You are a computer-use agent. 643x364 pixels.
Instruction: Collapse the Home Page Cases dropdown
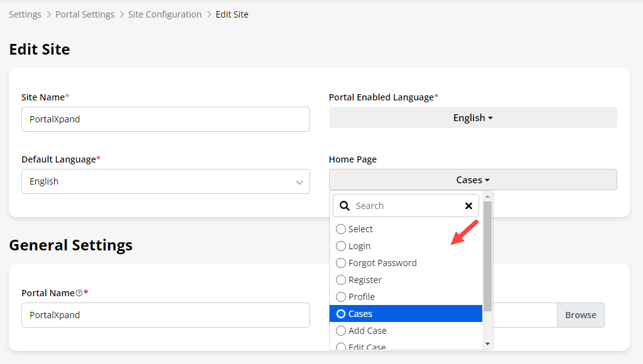click(x=473, y=179)
